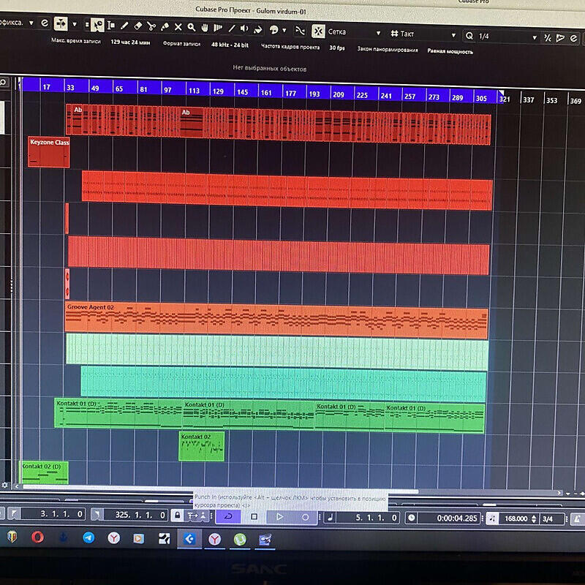Click Stop in the transport bar
The height and width of the screenshot is (585, 585).
tap(254, 517)
